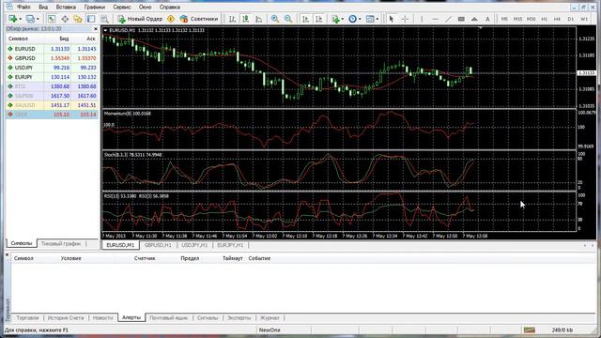Expand the Profiles dropdown arrow

coord(38,19)
